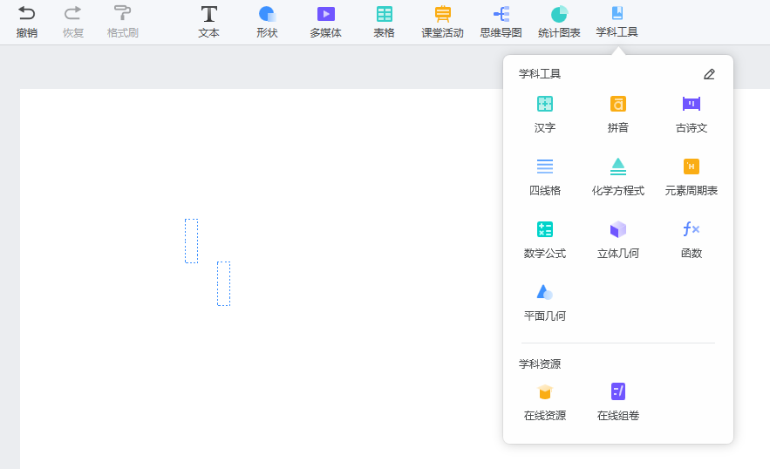Select the Chinese Characters (汉字) tool
The width and height of the screenshot is (770, 469).
(x=545, y=113)
